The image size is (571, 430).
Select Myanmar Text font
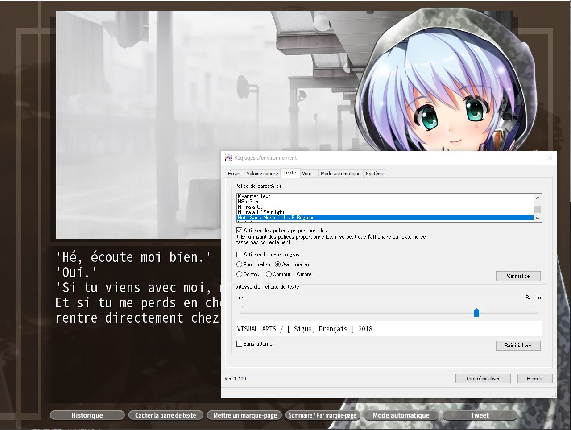[x=385, y=196]
